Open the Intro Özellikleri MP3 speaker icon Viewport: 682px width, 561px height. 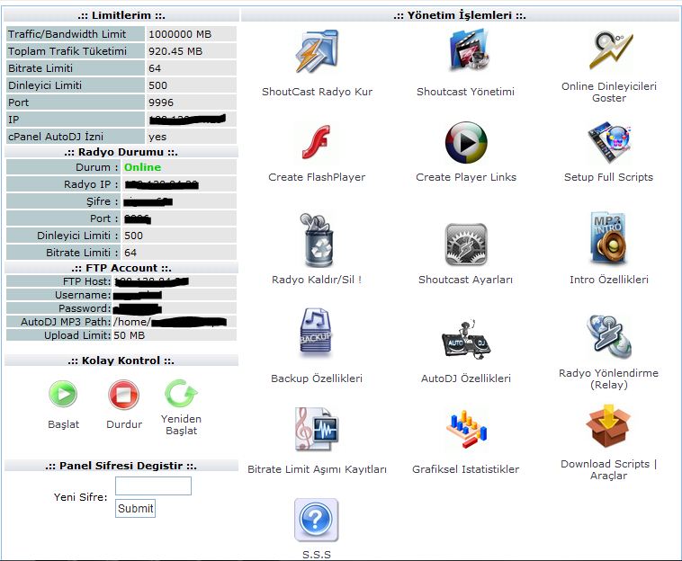point(608,238)
